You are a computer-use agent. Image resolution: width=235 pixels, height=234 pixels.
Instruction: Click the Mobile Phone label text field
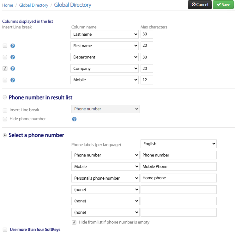click(178, 167)
